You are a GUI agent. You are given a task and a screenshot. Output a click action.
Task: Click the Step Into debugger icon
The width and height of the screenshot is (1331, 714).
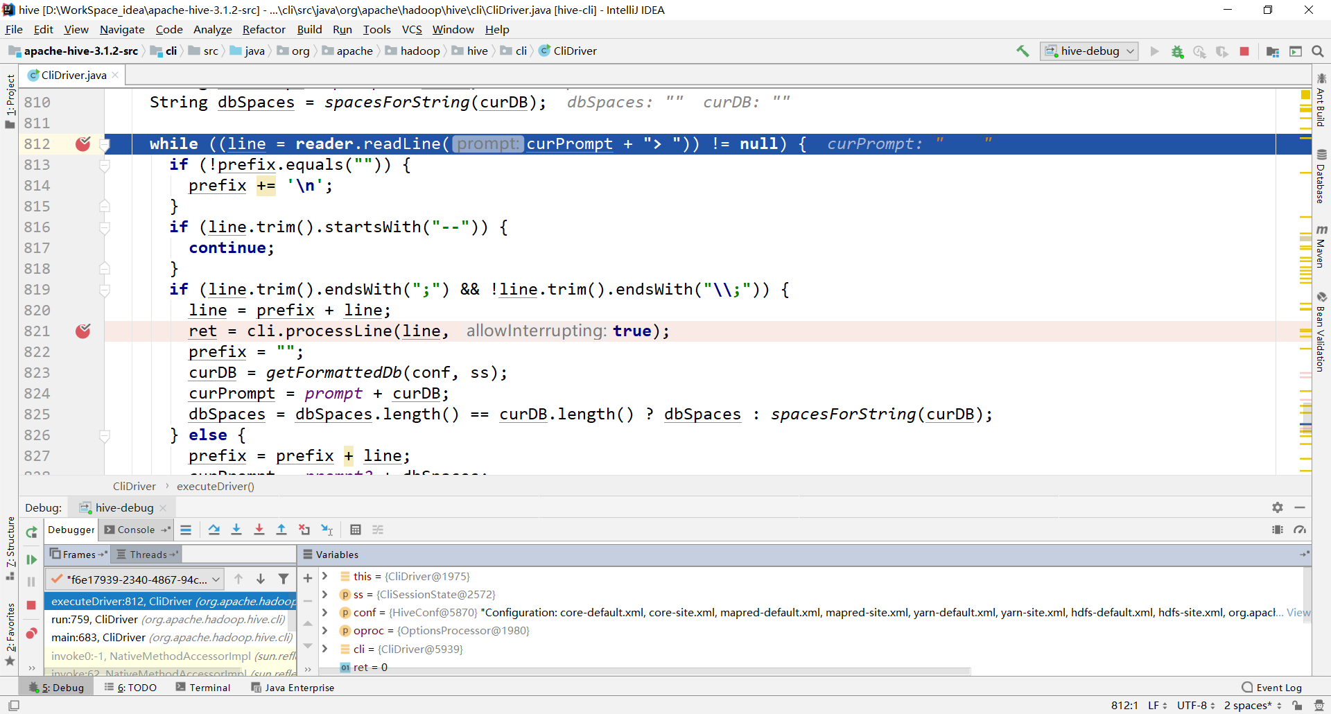236,530
